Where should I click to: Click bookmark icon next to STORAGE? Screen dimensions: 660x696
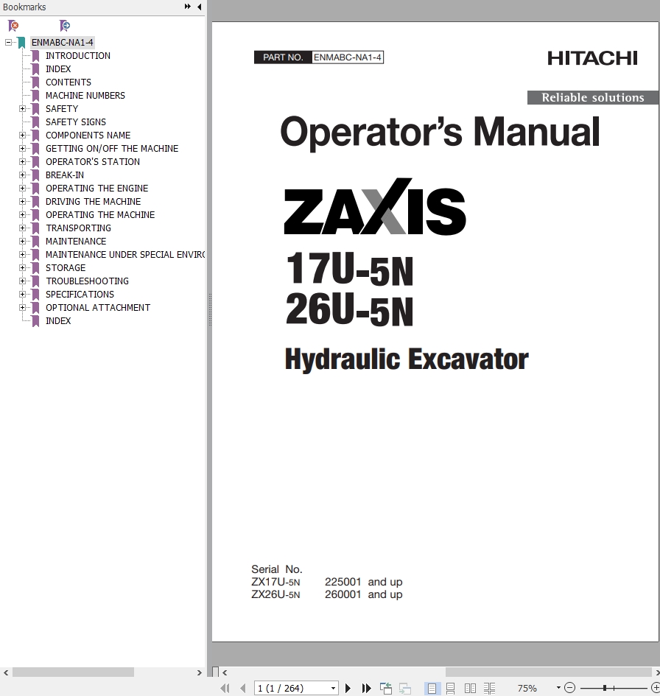(x=35, y=267)
